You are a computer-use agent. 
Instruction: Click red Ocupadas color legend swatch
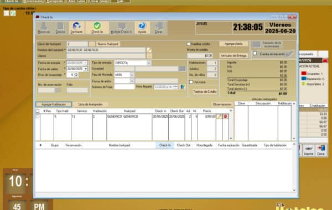click(304, 73)
